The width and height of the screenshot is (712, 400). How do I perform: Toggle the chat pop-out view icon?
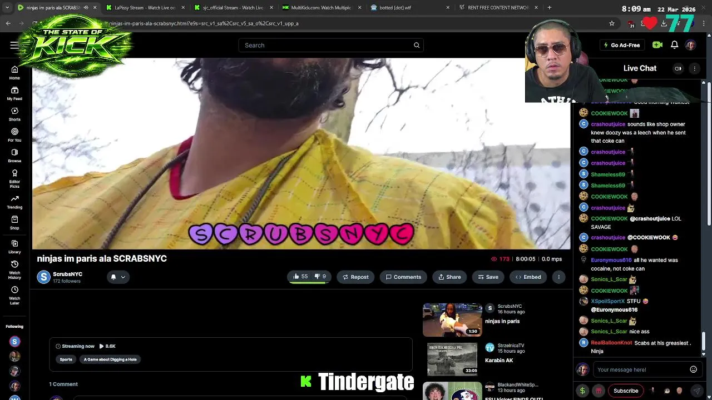[x=678, y=68]
